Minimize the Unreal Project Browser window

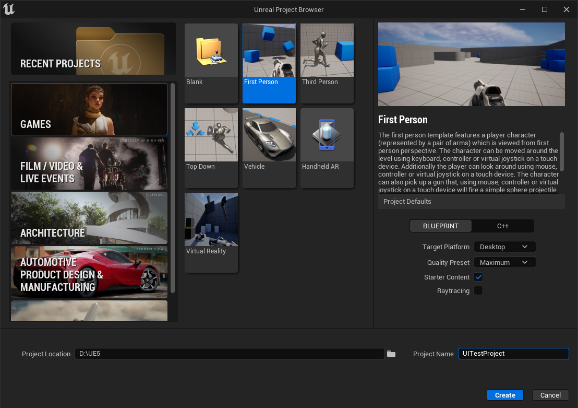[x=522, y=9]
